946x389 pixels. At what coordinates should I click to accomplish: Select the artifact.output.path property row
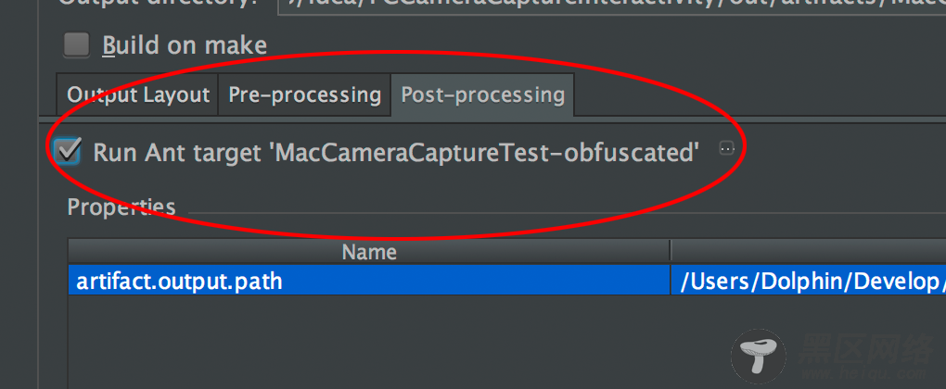tap(506, 281)
